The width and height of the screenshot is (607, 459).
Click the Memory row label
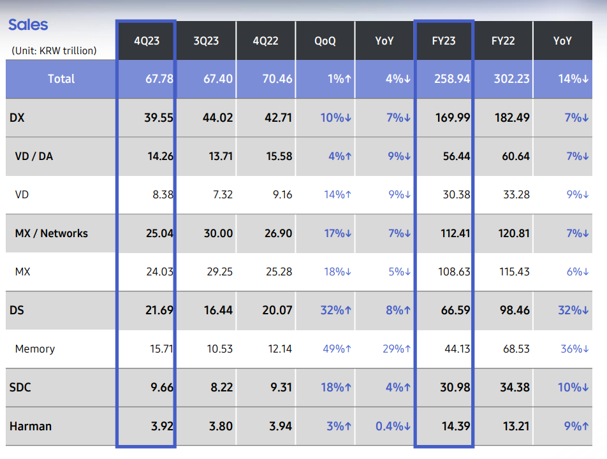pos(35,349)
